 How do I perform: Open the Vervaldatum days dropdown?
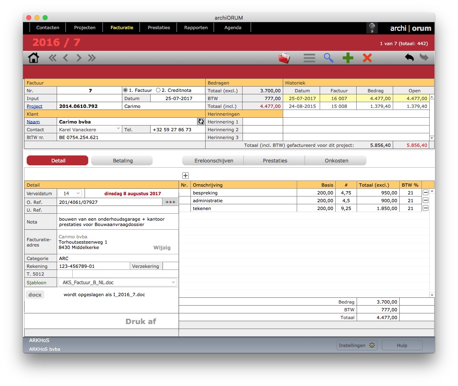(70, 193)
